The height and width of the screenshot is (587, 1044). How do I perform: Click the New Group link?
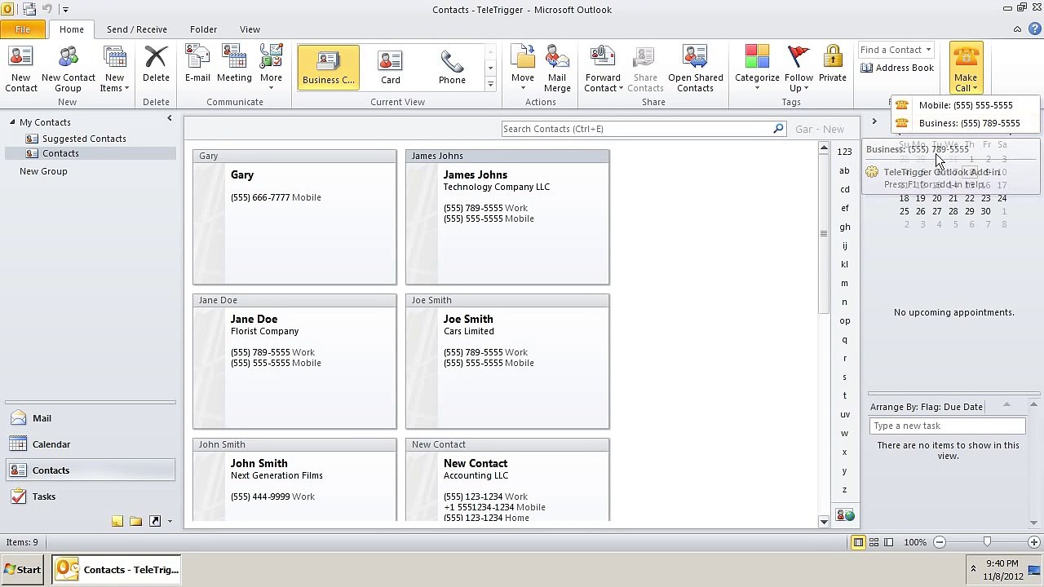[43, 171]
